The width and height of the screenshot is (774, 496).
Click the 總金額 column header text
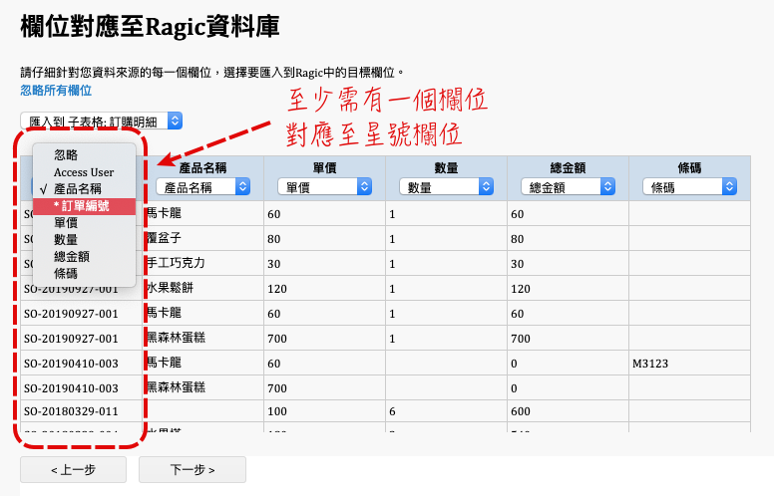point(568,168)
